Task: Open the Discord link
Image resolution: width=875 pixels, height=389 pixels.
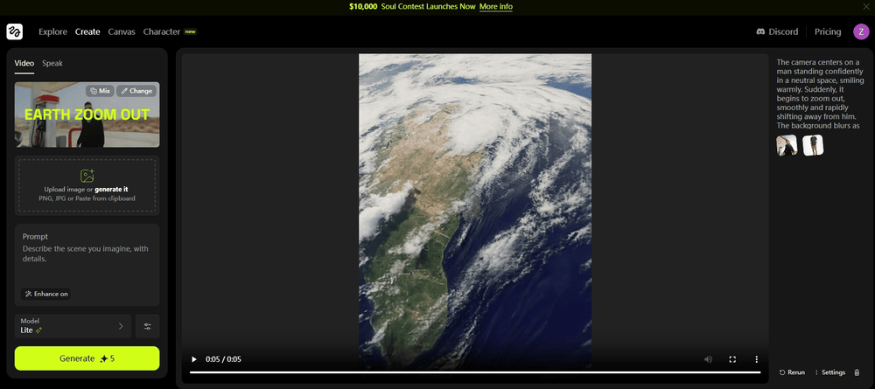Action: (x=777, y=31)
